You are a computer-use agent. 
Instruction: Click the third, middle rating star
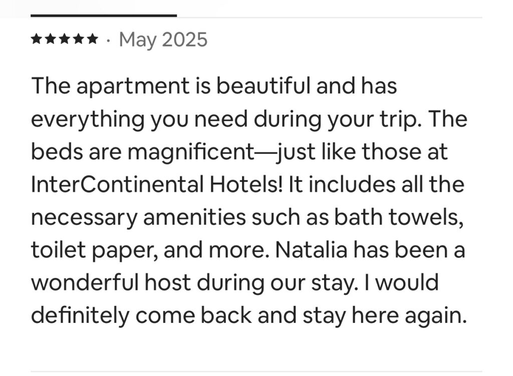coord(65,39)
